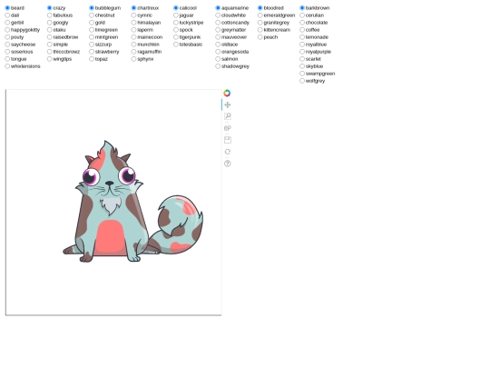This screenshot has width=490, height=368.
Task: Choose cloudwhite body color
Action: click(218, 15)
